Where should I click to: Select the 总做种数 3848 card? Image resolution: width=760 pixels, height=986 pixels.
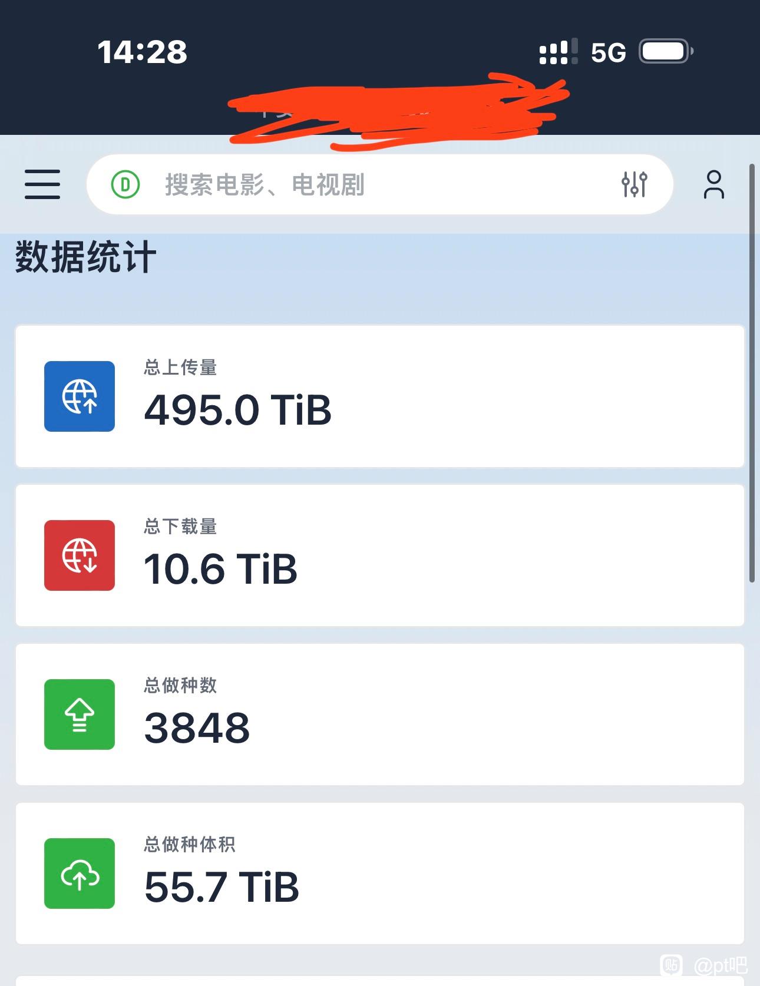pos(380,714)
